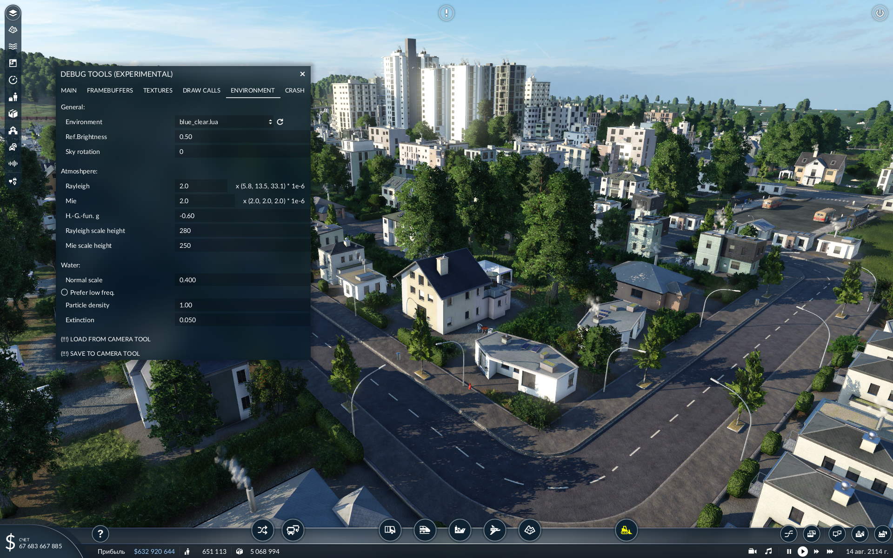Edit the Extinction value field
The image size is (893, 558).
point(242,320)
